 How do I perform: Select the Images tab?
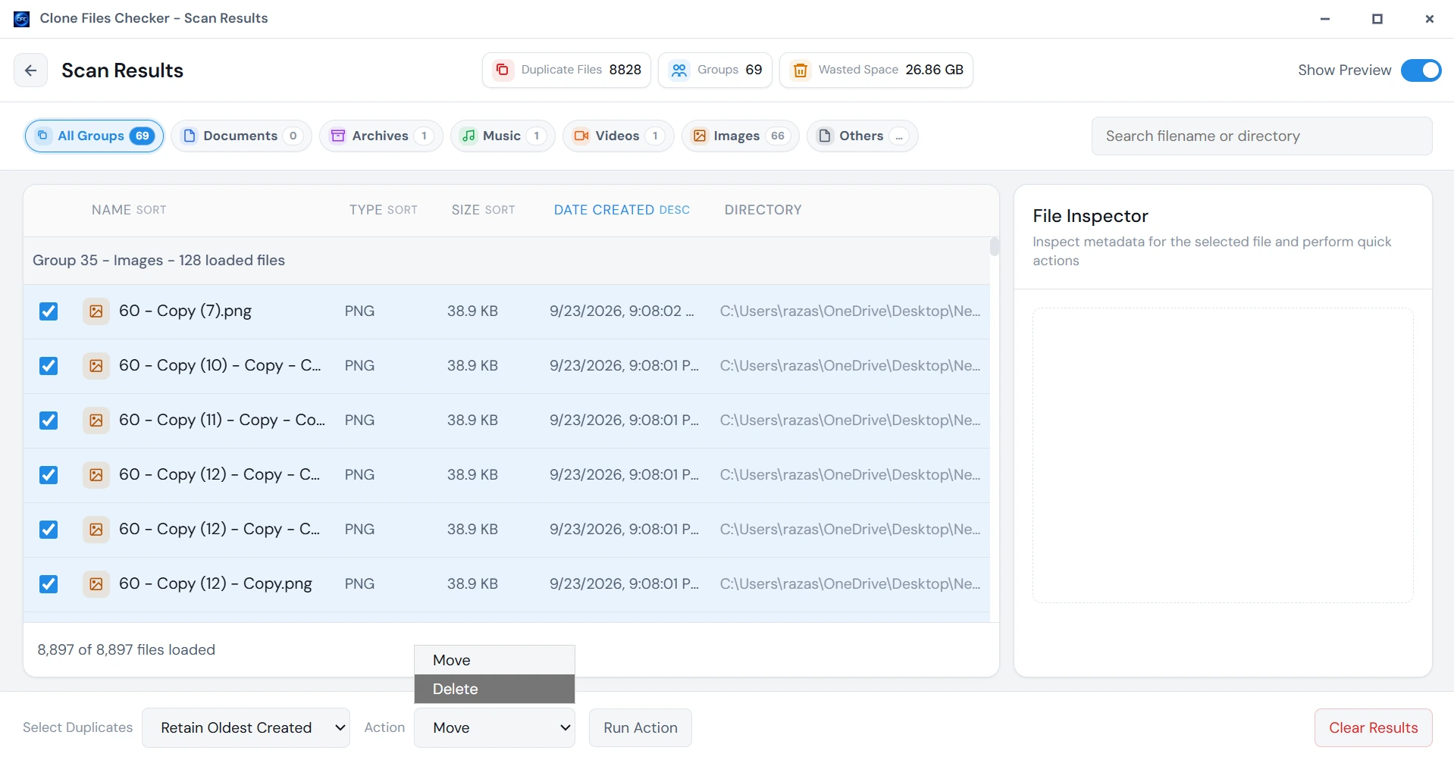click(740, 136)
